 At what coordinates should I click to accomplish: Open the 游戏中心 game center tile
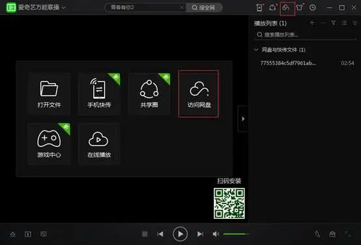coord(49,144)
